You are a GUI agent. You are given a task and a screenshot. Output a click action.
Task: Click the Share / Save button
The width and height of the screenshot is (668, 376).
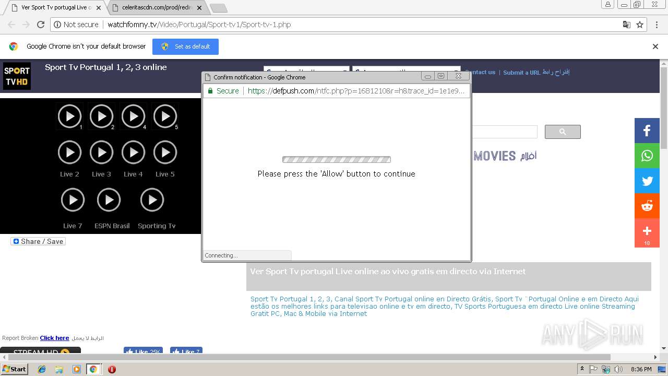point(38,241)
